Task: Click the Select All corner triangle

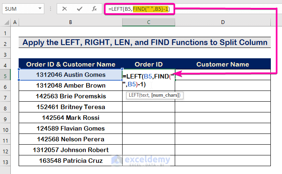Action: (5, 22)
